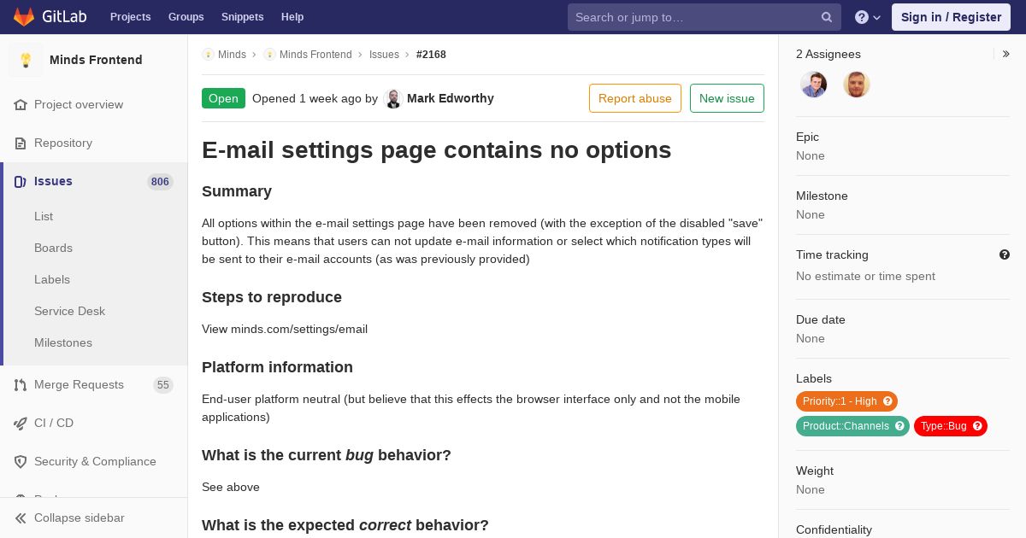Click the '2 Assignees' text
Screen dimensions: 1026x538
coord(828,54)
